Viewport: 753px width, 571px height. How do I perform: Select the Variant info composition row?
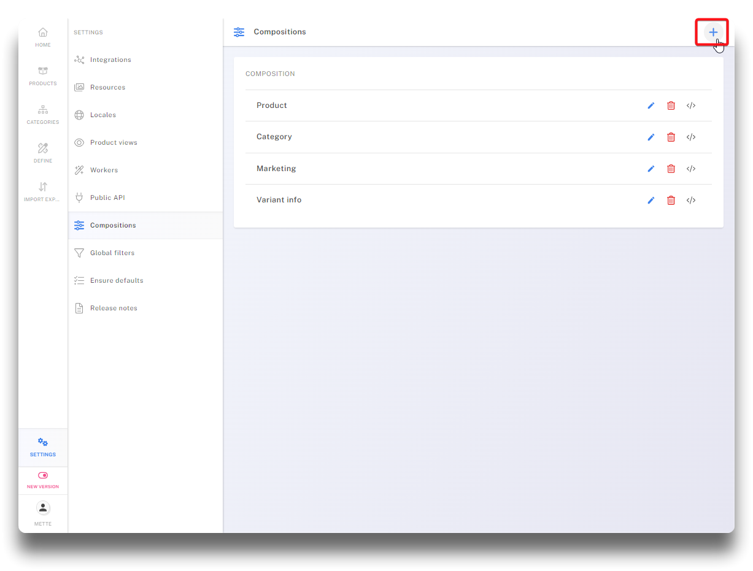[x=279, y=200]
